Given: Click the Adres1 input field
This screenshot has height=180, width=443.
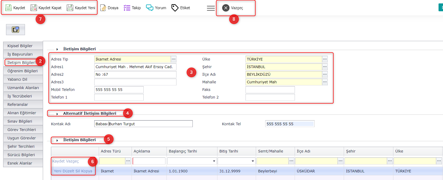Looking at the screenshot, I should 135,67.
